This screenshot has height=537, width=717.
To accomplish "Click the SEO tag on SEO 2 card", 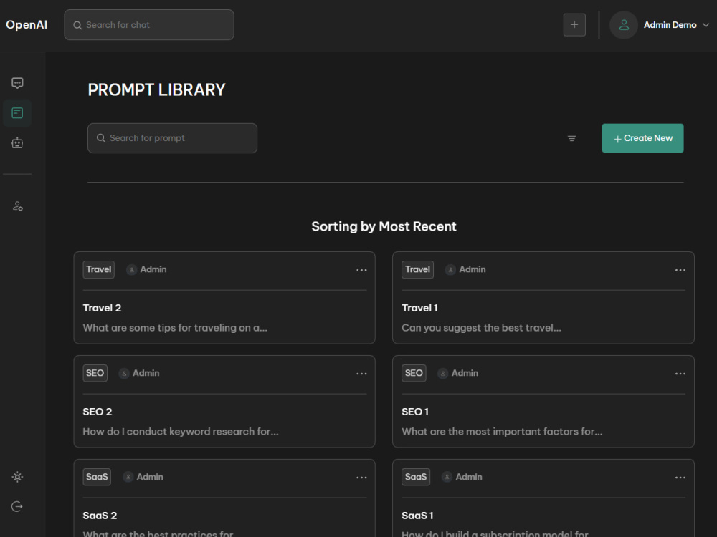I will click(95, 373).
